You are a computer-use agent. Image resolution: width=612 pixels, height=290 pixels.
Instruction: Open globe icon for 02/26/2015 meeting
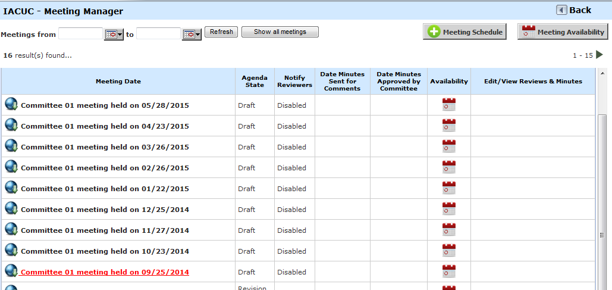pyautogui.click(x=11, y=167)
